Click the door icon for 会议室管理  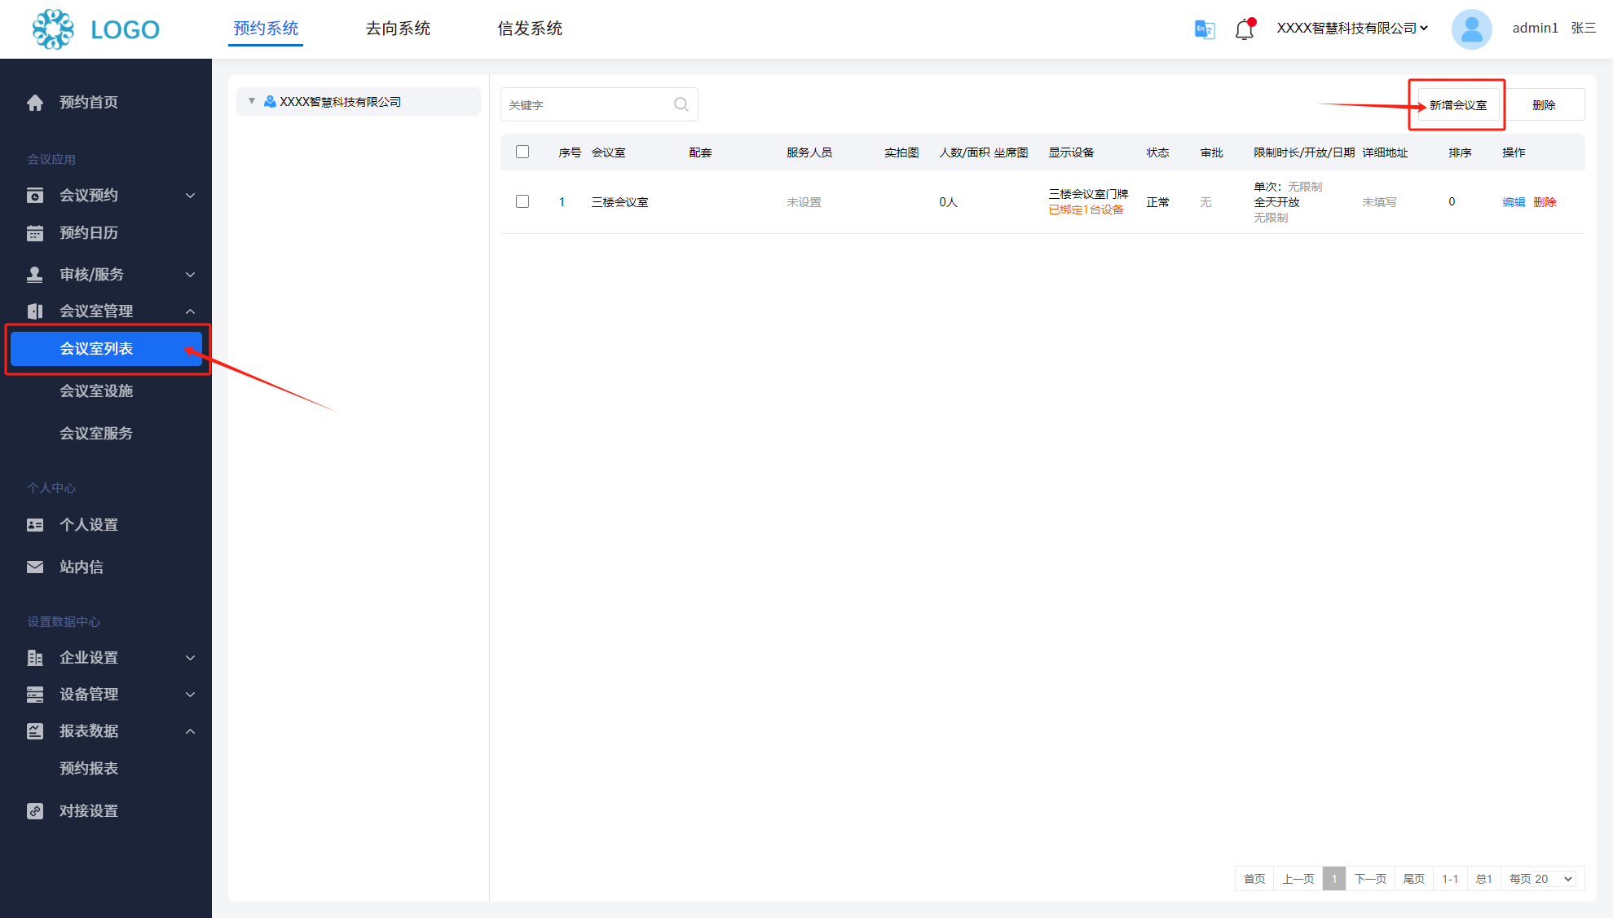tap(35, 311)
